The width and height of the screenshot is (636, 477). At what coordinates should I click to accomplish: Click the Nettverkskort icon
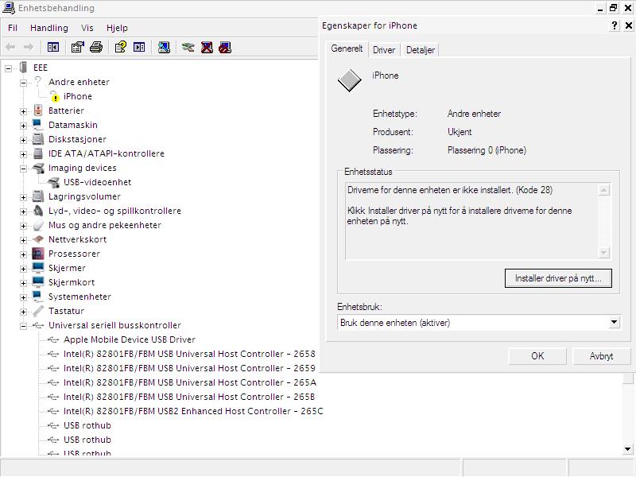tap(38, 239)
